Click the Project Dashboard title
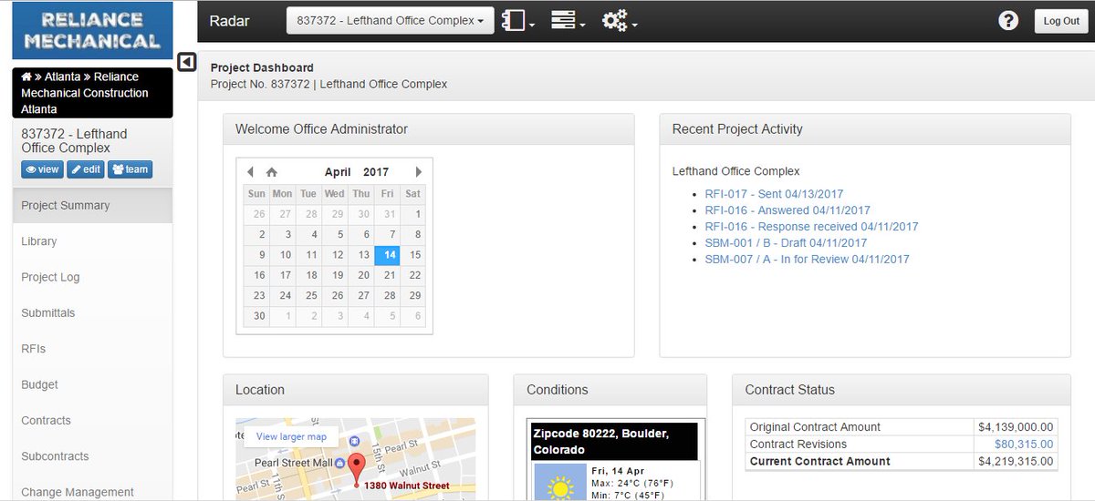 click(x=262, y=67)
